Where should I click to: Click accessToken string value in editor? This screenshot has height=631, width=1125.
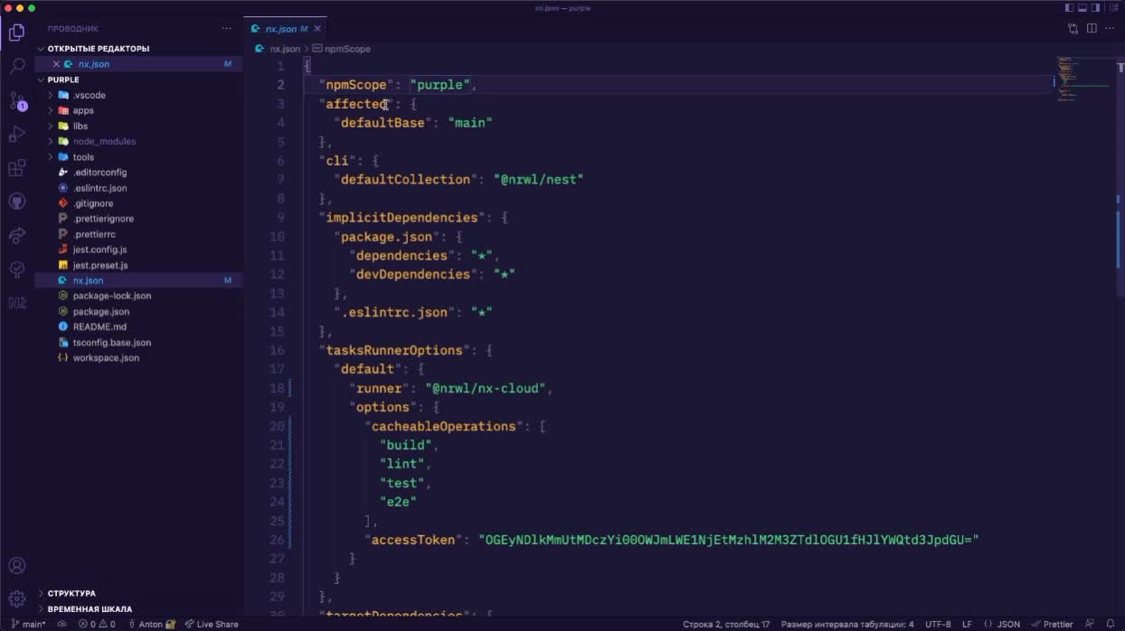point(729,540)
